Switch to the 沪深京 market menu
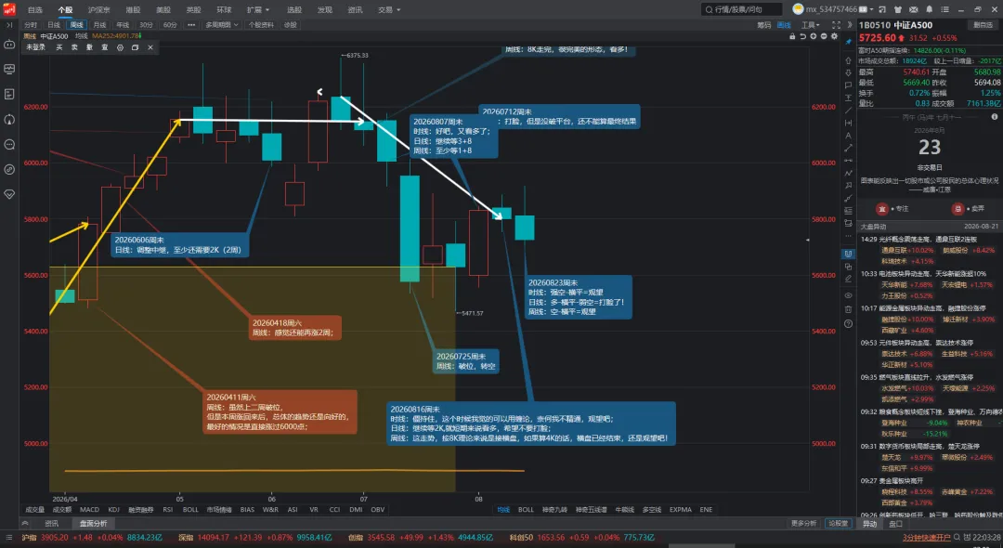 coord(98,9)
